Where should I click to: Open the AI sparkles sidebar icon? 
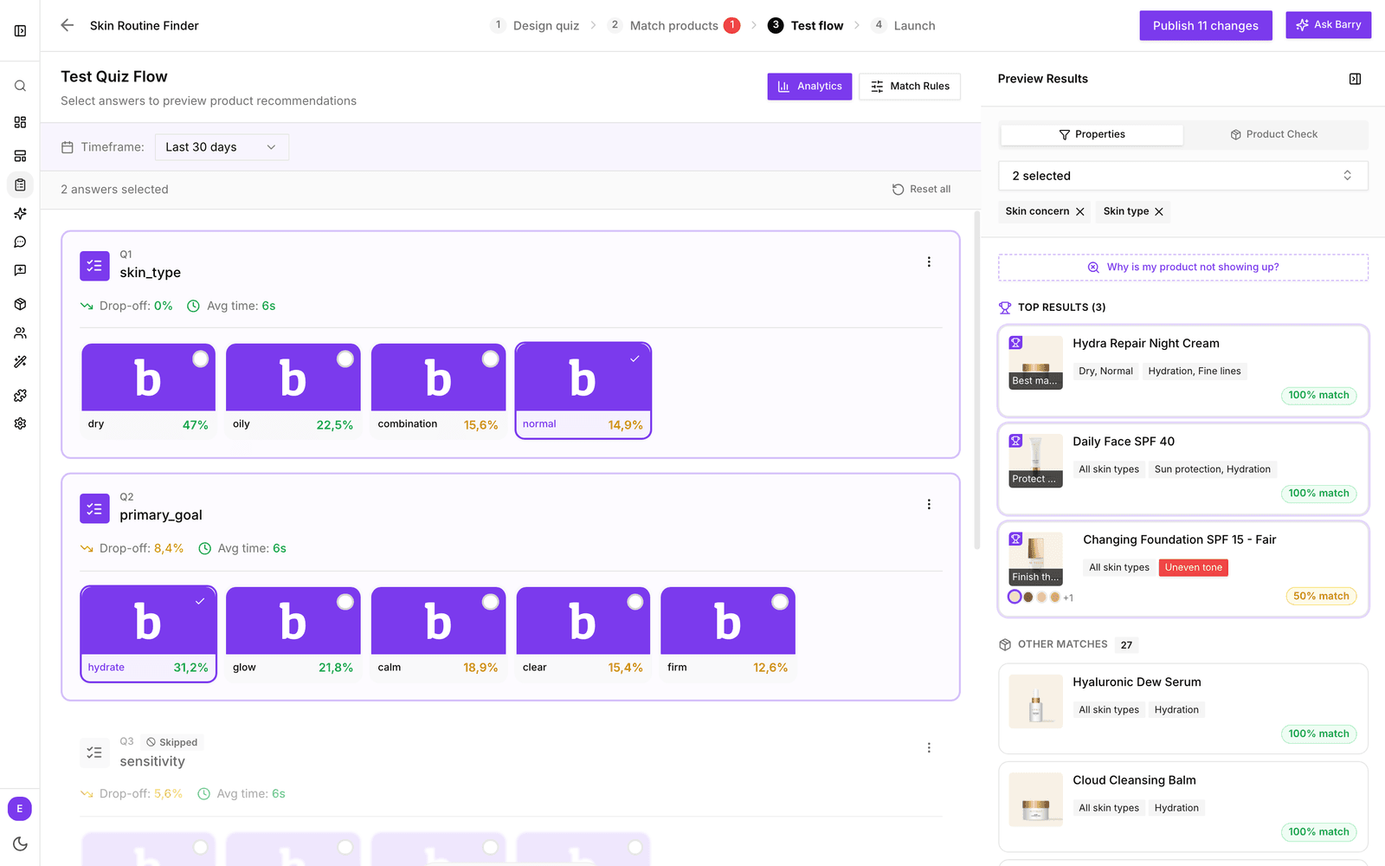pyautogui.click(x=20, y=213)
